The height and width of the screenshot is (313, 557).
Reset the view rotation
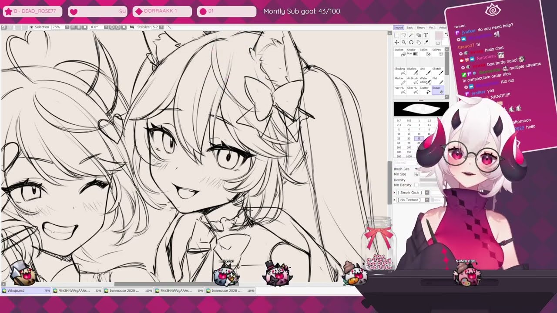tap(124, 27)
